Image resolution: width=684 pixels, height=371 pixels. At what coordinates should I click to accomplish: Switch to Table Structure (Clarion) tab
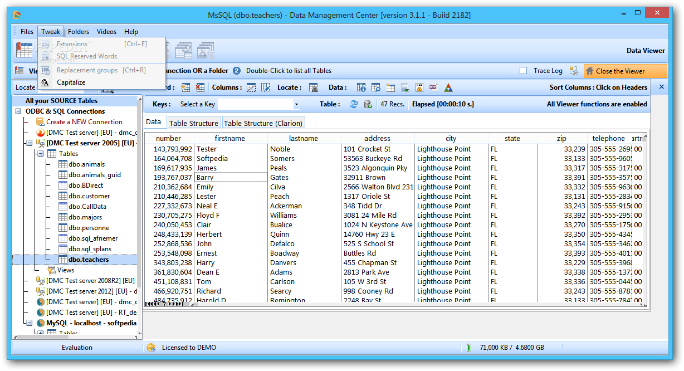pos(263,123)
